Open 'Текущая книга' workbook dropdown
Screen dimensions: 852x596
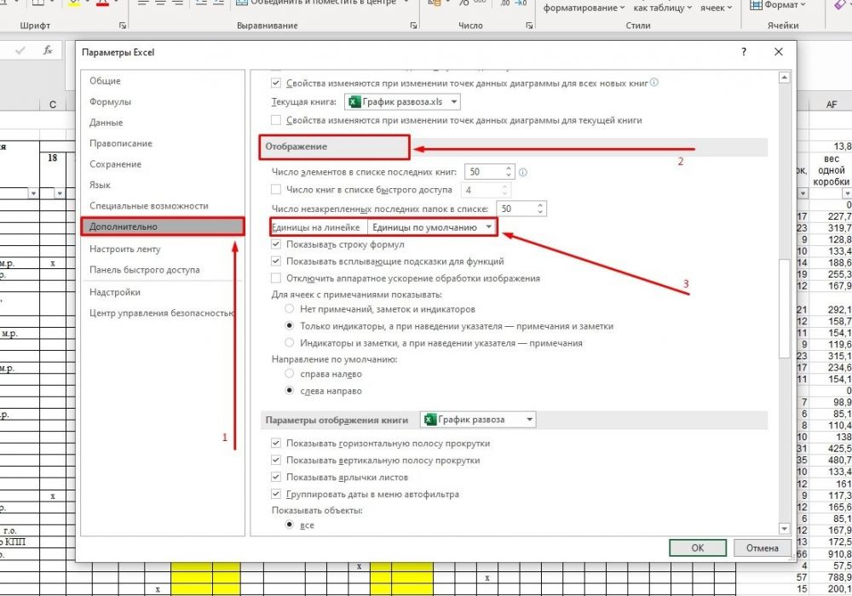pos(403,101)
